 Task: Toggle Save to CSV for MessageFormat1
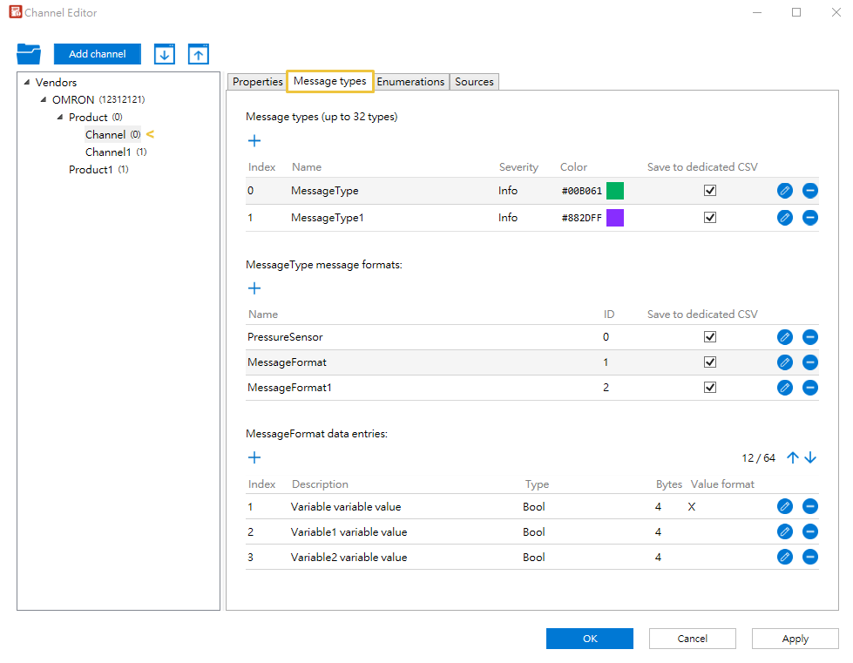710,388
